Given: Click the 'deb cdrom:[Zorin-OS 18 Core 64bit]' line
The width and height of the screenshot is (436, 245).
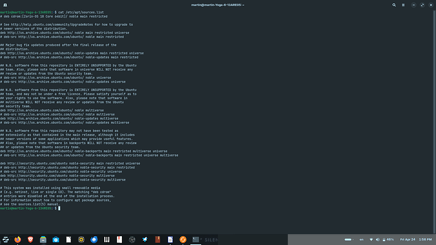Looking at the screenshot, I should coord(54,16).
